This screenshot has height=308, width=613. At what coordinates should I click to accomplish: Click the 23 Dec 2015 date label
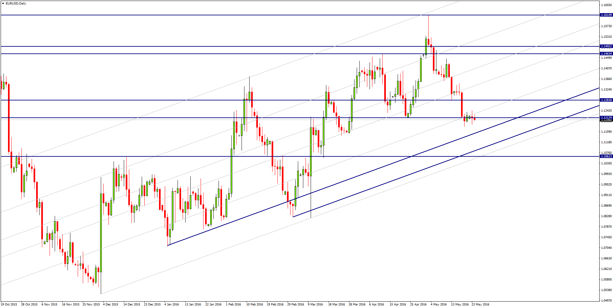point(152,304)
